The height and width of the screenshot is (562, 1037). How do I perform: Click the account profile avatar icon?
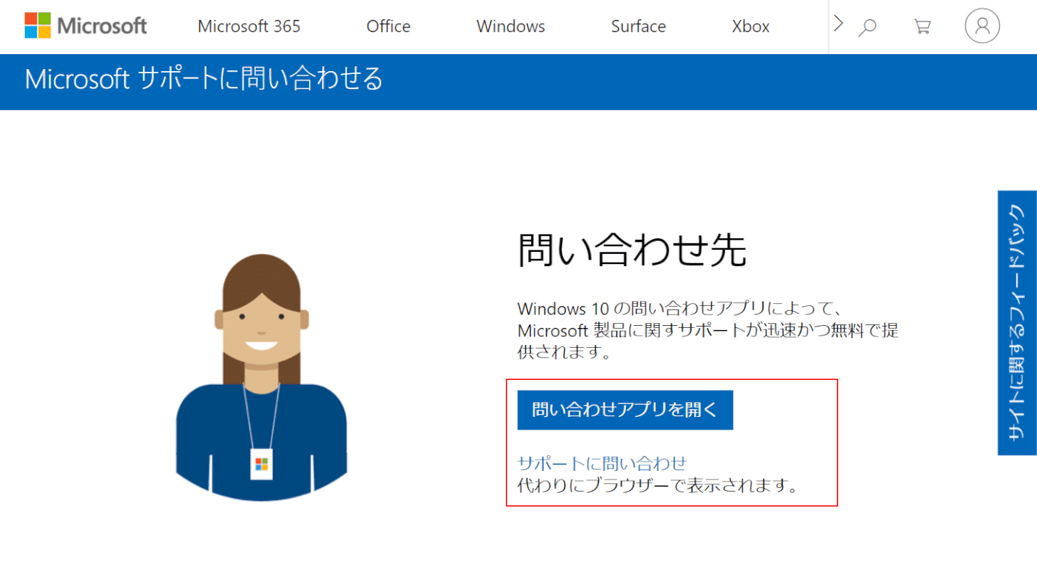click(982, 26)
